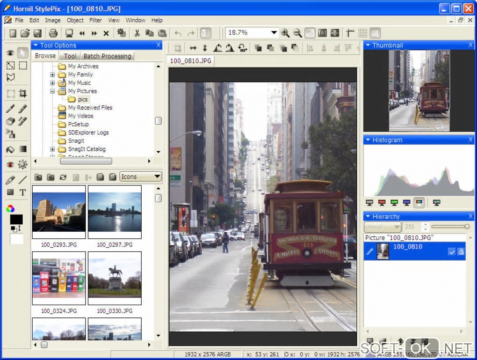Collapse the My Pictures folder
Viewport: 477px width, 360px height.
click(52, 91)
